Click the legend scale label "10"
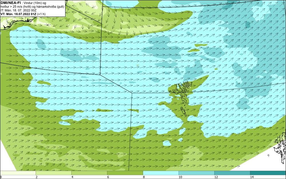Screen dimensions: 286x179 click(x=180, y=177)
